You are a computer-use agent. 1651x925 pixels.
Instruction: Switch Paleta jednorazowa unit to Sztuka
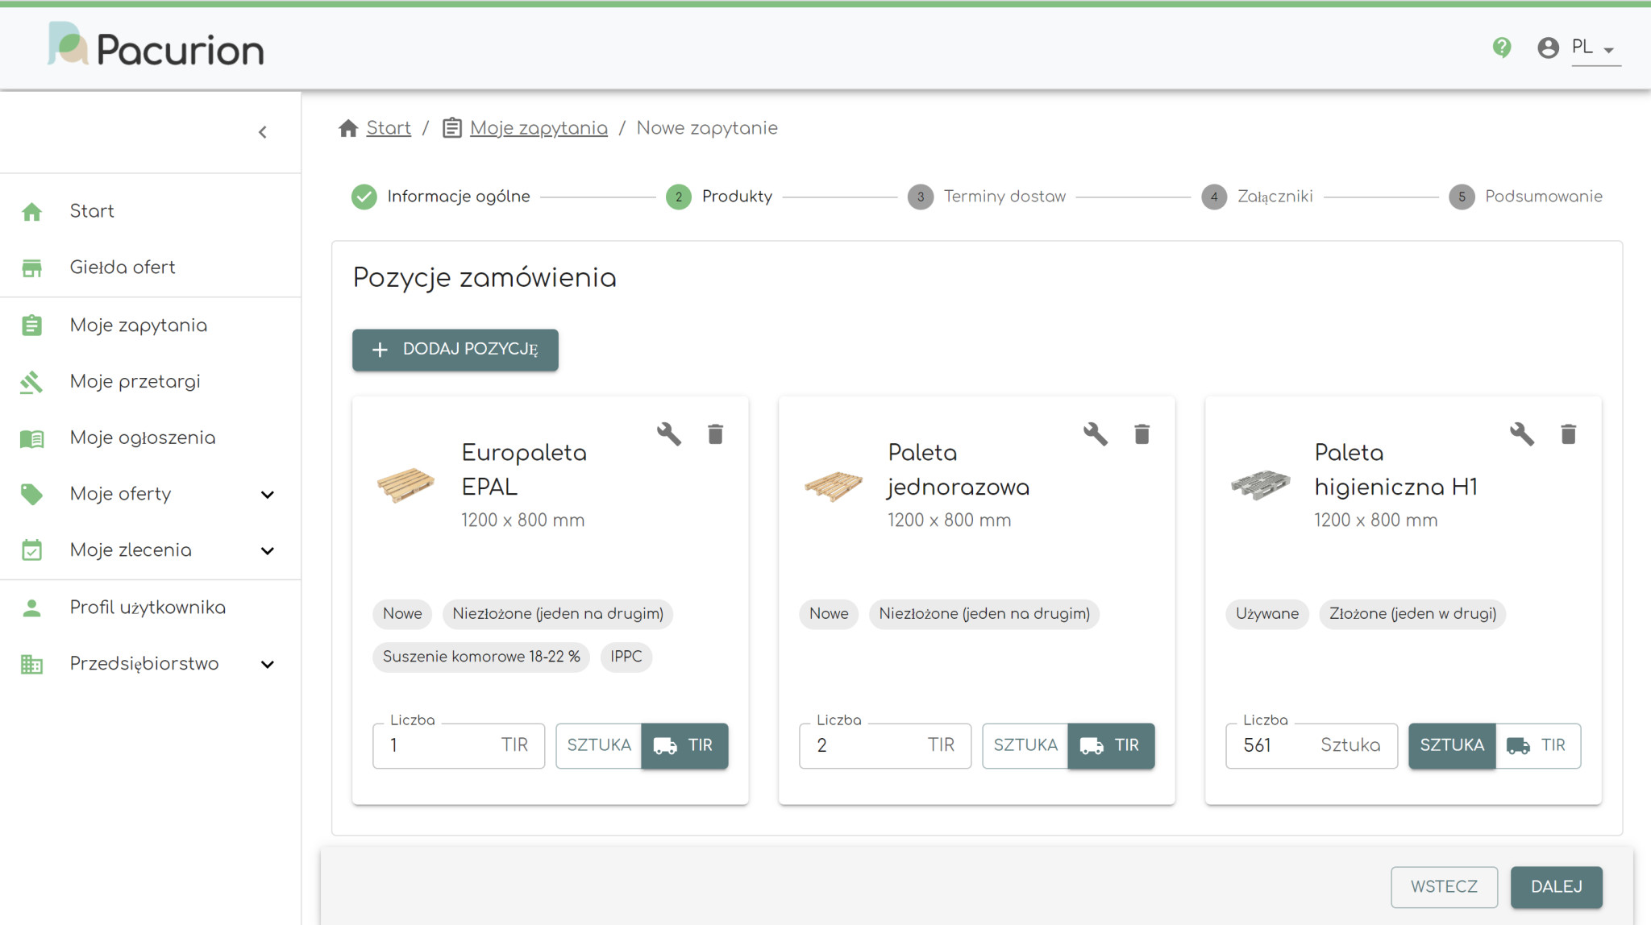tap(1025, 745)
